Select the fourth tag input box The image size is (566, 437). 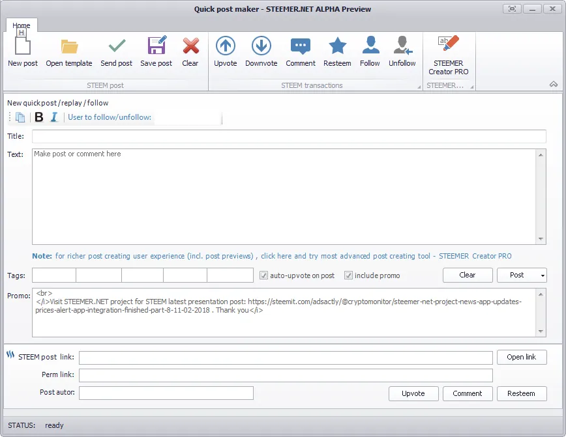185,275
